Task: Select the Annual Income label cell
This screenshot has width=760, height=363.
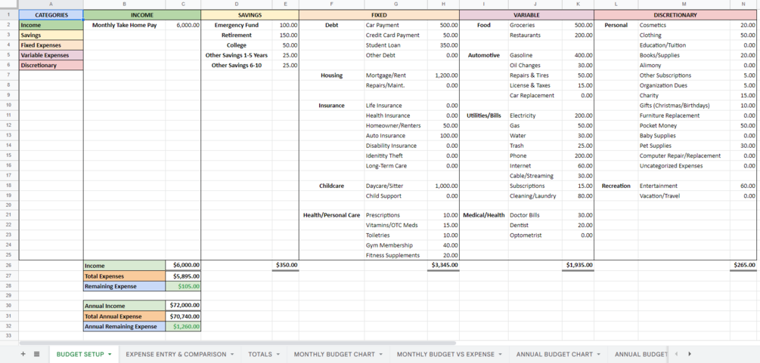Action: pyautogui.click(x=125, y=306)
